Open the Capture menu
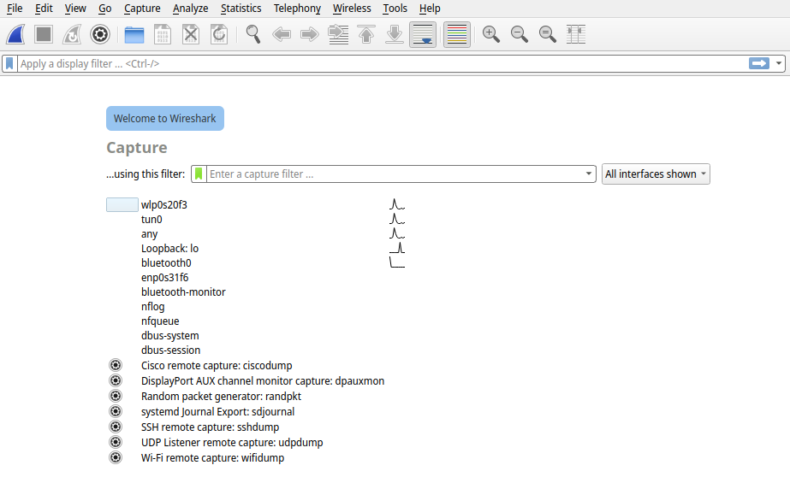 coord(142,9)
